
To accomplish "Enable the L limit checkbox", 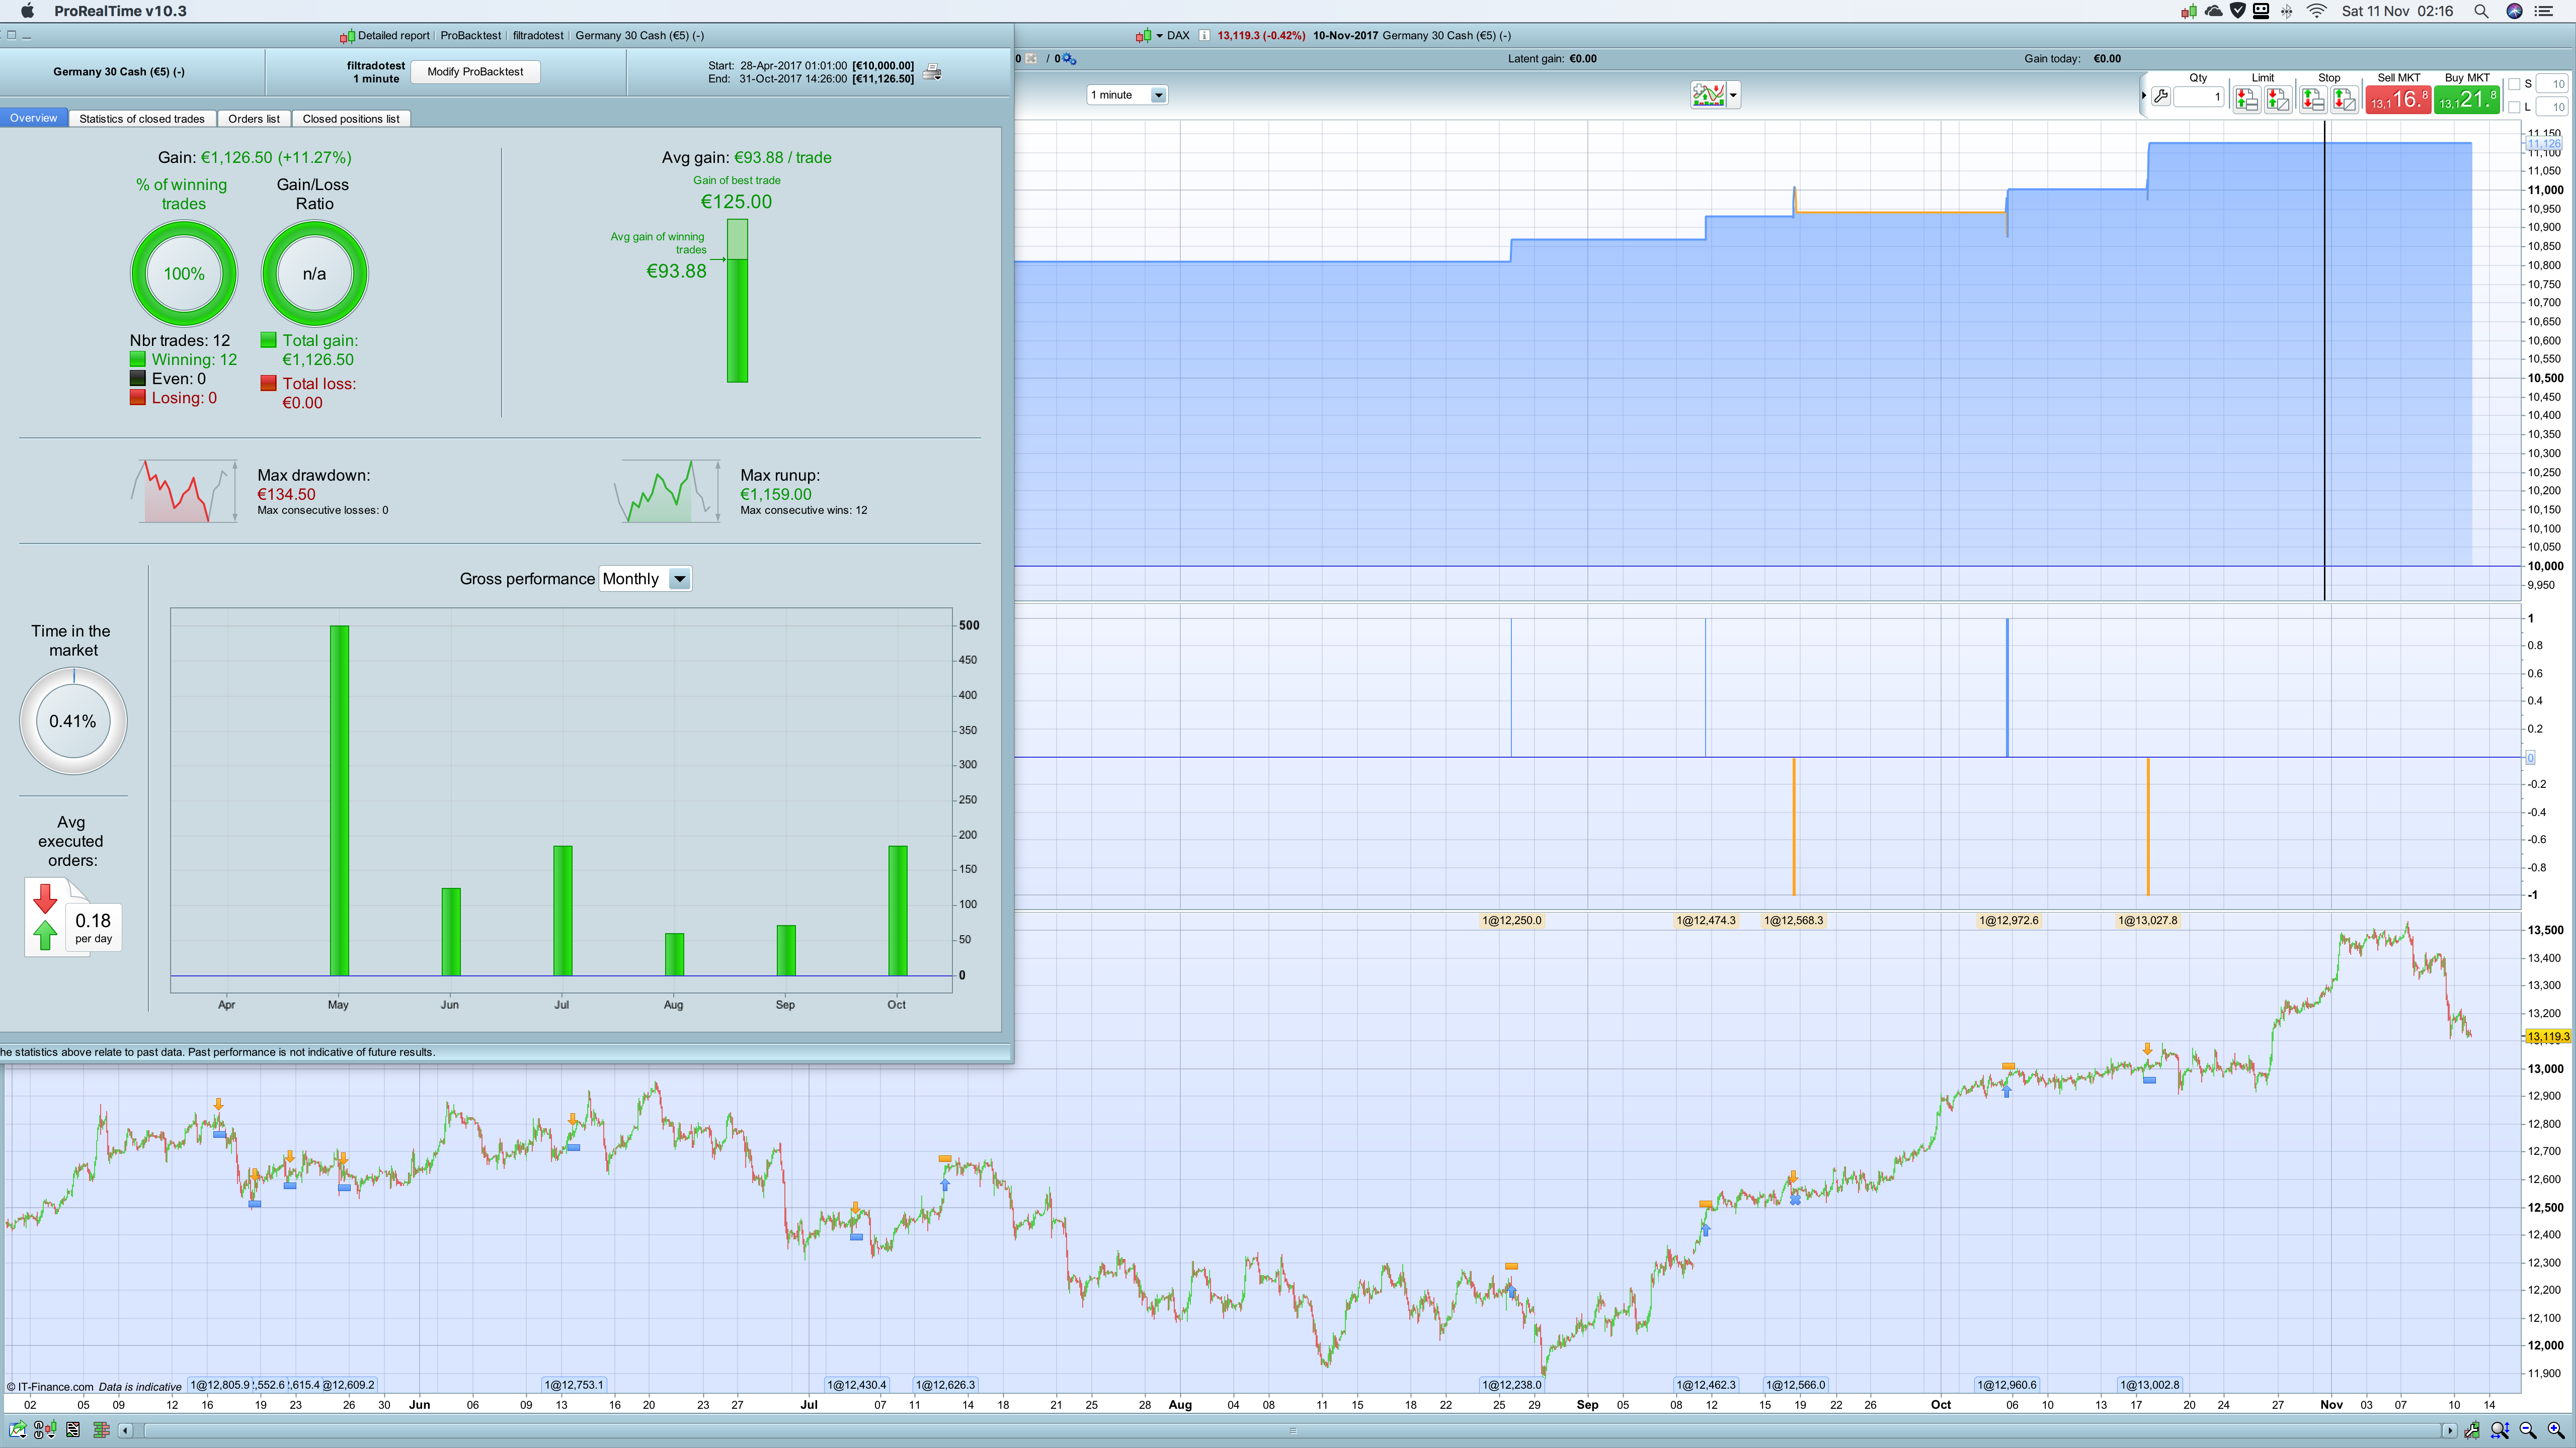I will click(2514, 107).
